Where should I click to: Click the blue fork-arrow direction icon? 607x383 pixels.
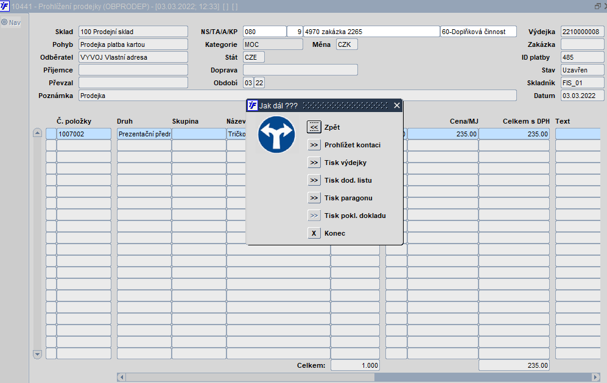tap(276, 135)
